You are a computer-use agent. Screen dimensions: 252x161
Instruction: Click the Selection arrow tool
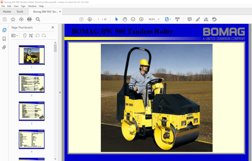tap(116, 19)
